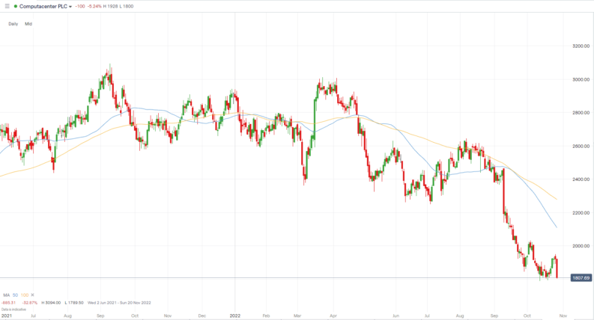Viewport: 594px width, 320px height.
Task: Click the 2400.00 price axis label
Action: 581,179
